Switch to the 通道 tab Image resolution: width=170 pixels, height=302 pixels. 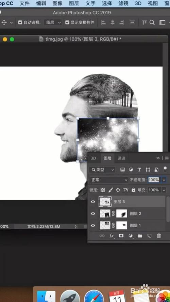(121, 158)
